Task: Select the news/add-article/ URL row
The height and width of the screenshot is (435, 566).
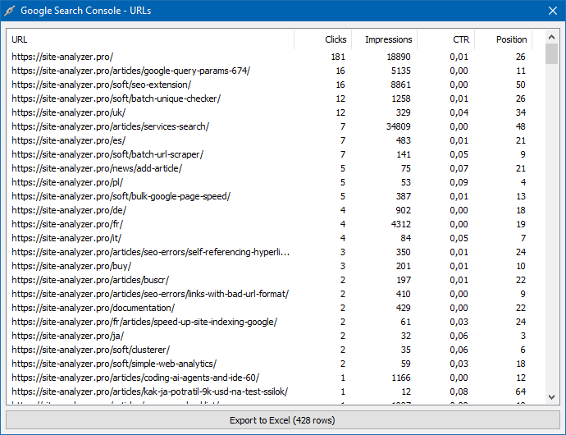Action: tap(268, 168)
